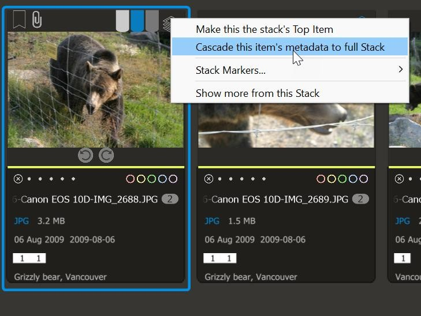Click the date 06 Aug 2009 on IMG_2688
The image size is (421, 316).
click(x=39, y=240)
